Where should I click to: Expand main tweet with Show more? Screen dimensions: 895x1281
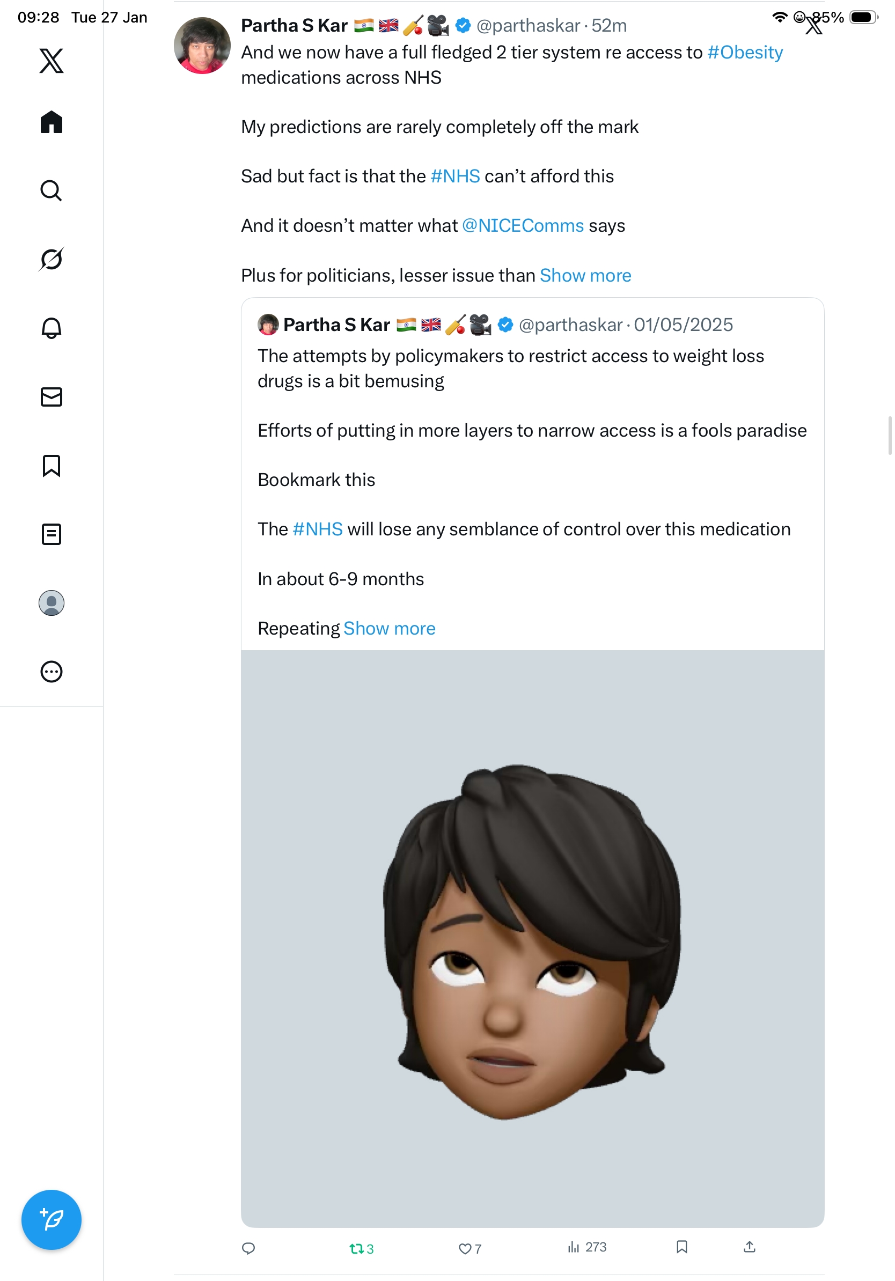pos(585,275)
